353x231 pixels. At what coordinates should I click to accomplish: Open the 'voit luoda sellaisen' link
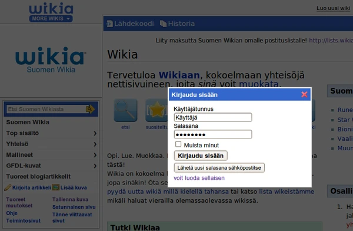(199, 178)
